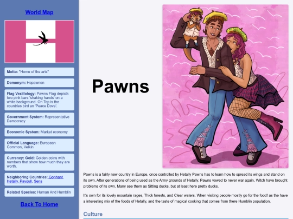Visit the Hetally country page link
The height and width of the screenshot is (219, 293).
[12, 181]
